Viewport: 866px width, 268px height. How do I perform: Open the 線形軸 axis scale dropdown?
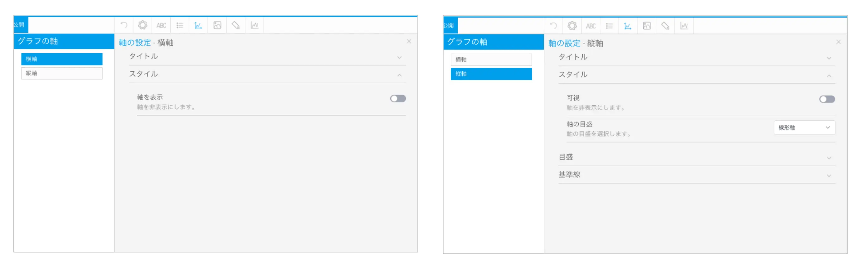click(x=804, y=128)
